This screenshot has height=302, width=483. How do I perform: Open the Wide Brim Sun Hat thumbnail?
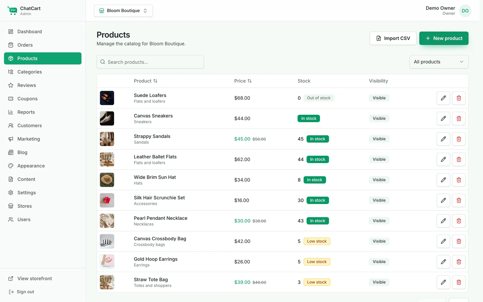pos(107,180)
